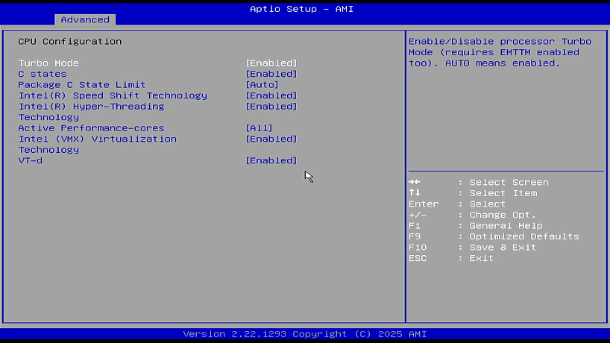Select the C states setting

[x=43, y=74]
